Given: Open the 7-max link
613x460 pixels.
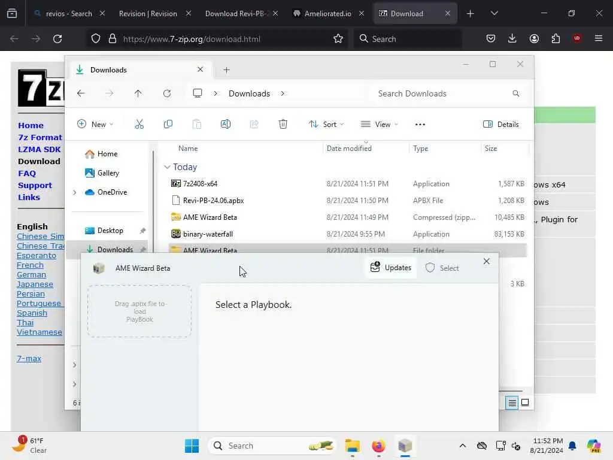Looking at the screenshot, I should (x=29, y=358).
